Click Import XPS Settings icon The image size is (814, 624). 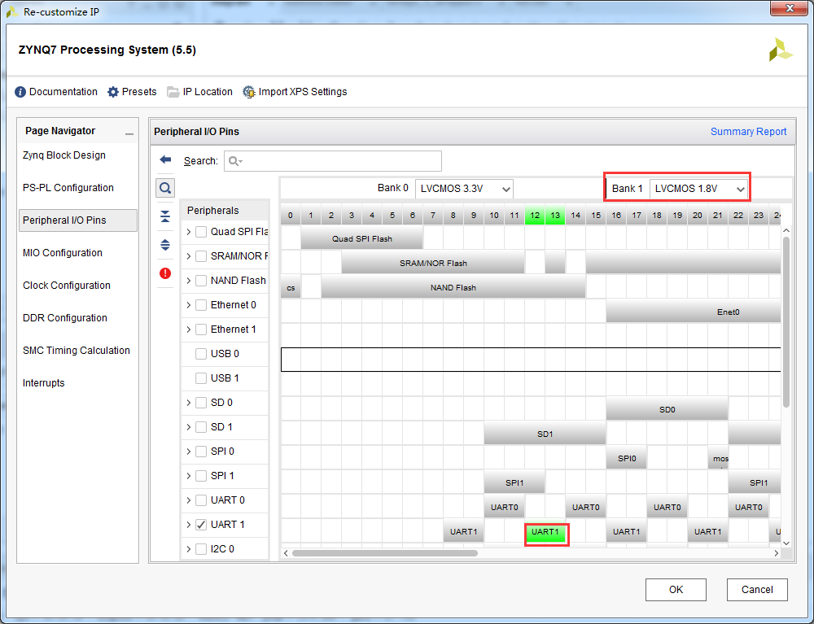point(248,92)
